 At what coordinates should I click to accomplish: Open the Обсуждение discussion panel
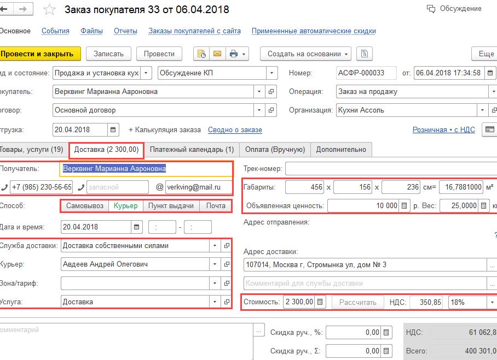(x=454, y=9)
